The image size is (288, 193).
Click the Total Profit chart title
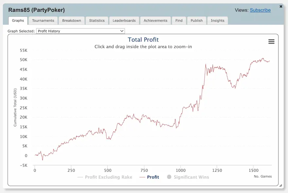[x=143, y=40]
